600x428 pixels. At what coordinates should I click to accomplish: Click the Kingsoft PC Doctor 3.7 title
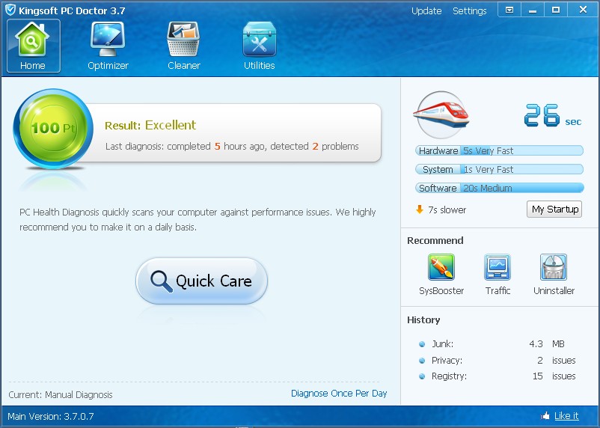pyautogui.click(x=72, y=10)
